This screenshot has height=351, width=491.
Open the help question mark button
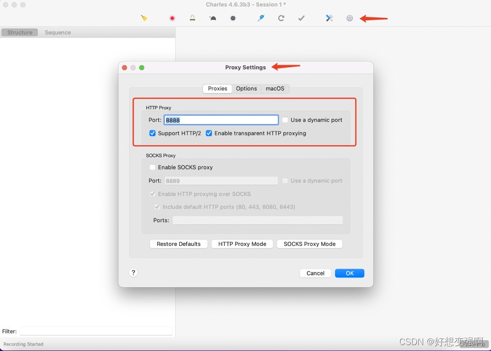click(134, 273)
